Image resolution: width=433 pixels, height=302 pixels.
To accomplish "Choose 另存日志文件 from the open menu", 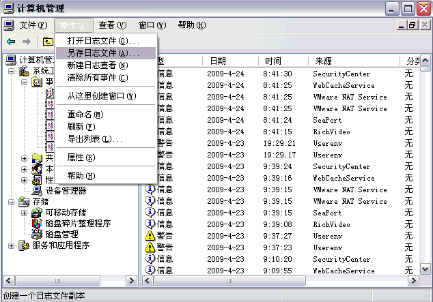I will click(102, 53).
